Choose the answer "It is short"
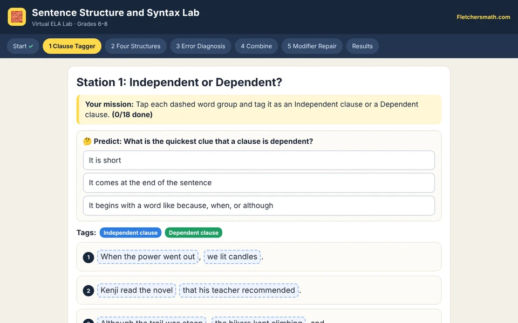 click(x=259, y=160)
